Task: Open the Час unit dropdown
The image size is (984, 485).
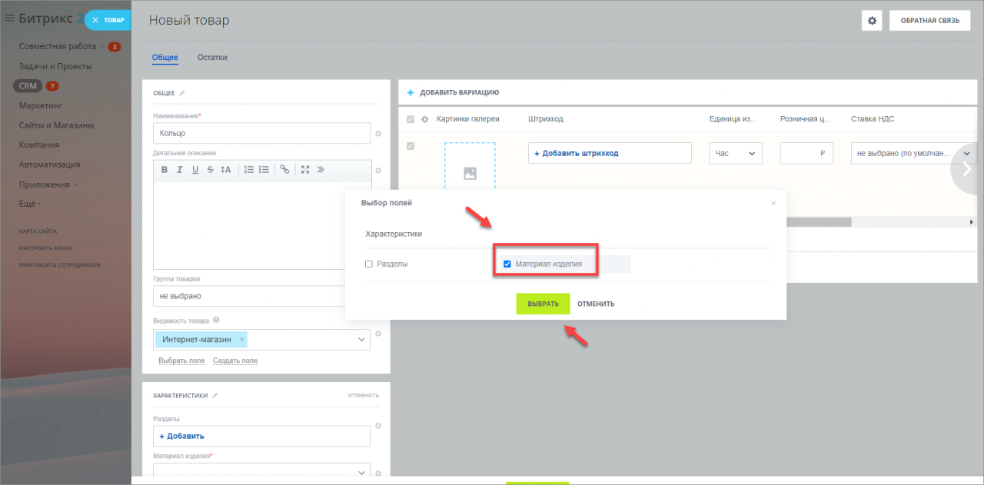Action: (736, 153)
